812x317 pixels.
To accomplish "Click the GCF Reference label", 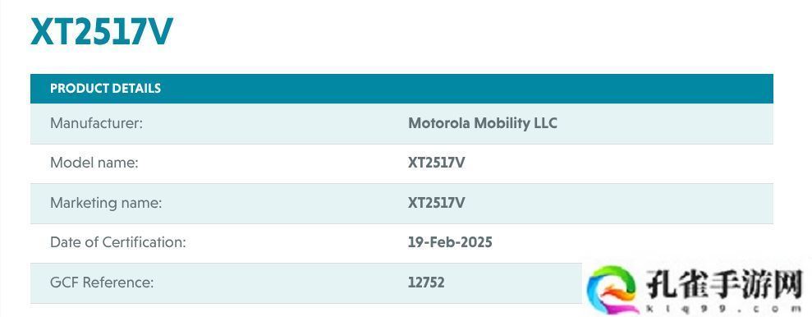I will click(x=102, y=283).
